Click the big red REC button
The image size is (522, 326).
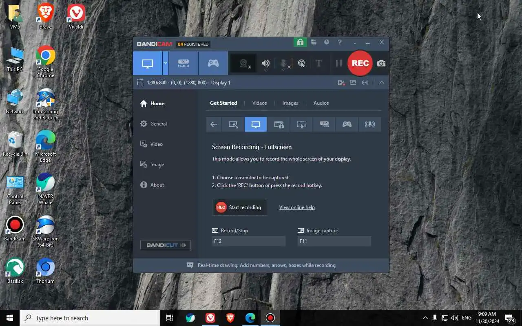pos(360,63)
